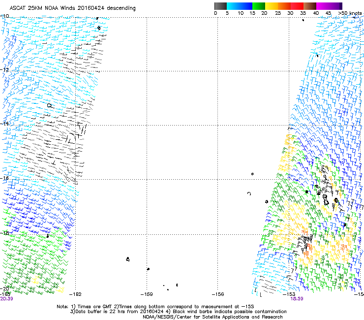Click the red 30-35 knots legend swatch
Viewport: 364px width, 320px height.
(x=297, y=6)
